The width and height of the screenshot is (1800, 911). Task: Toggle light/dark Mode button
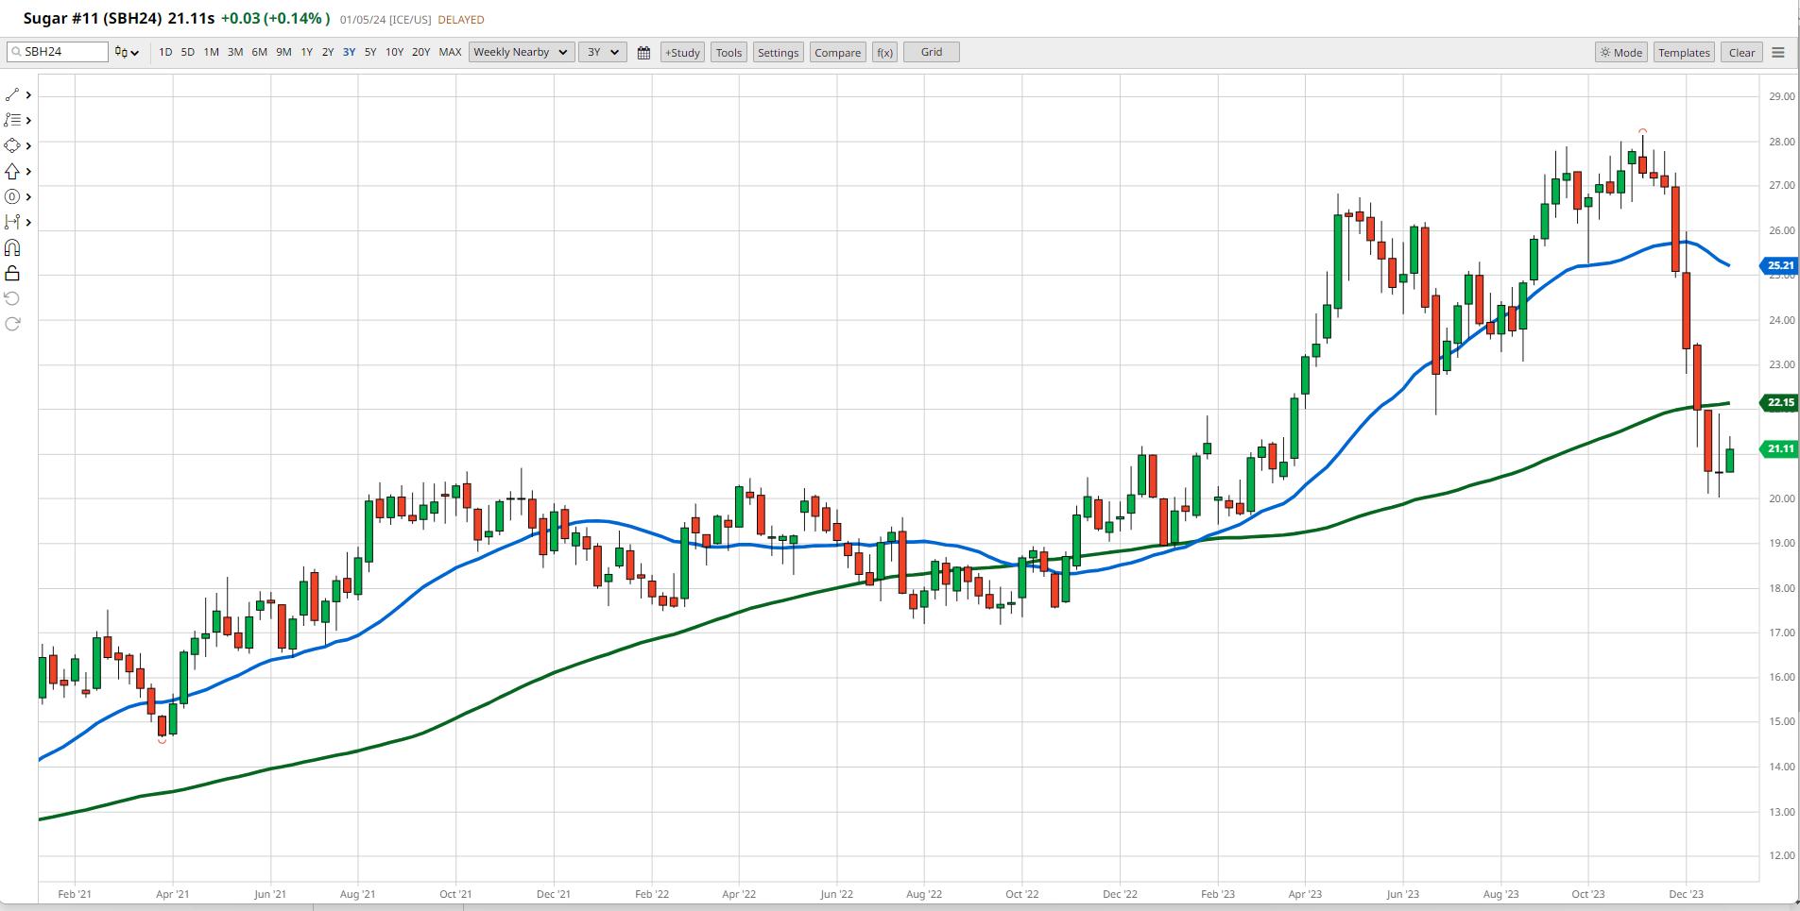[1620, 53]
